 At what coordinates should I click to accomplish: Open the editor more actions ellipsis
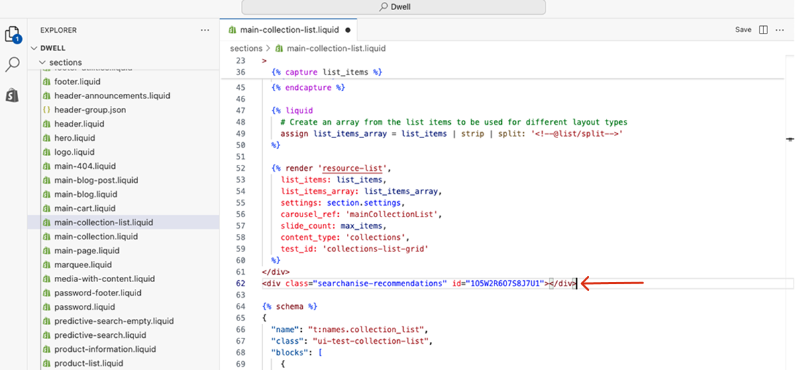(x=780, y=30)
